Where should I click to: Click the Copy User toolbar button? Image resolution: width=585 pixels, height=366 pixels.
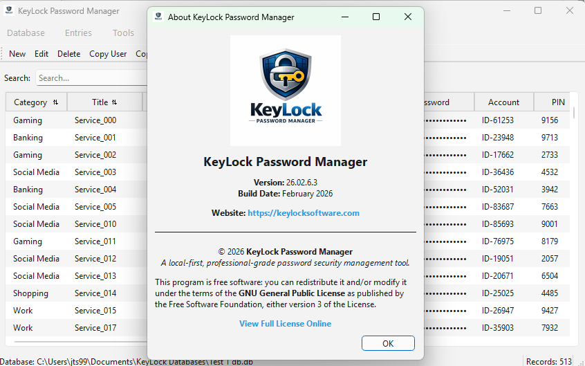pyautogui.click(x=108, y=54)
